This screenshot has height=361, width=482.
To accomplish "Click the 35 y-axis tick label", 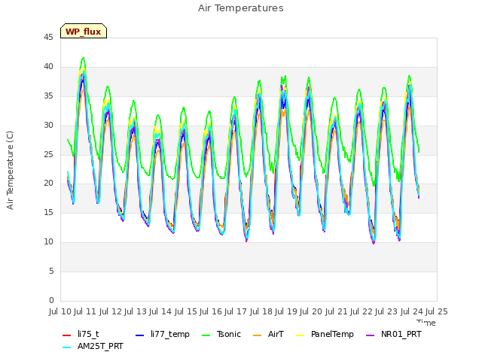I will (48, 96).
